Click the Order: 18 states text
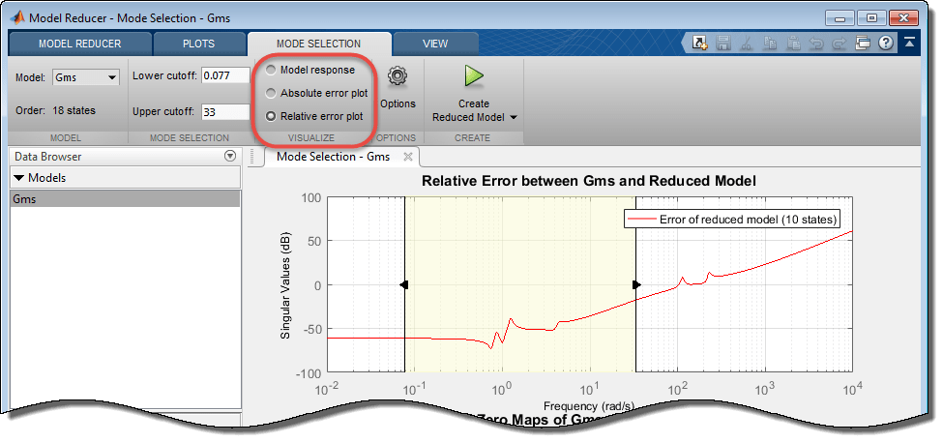943x443 pixels. [x=55, y=110]
